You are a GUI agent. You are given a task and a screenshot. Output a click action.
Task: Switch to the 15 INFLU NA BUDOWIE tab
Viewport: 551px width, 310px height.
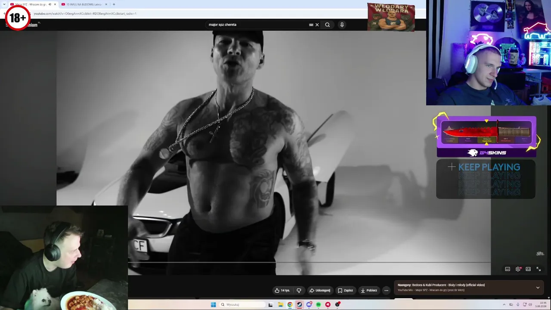tap(84, 4)
